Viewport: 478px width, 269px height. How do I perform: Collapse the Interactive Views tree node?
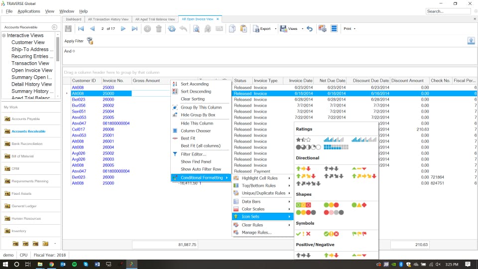[4, 35]
